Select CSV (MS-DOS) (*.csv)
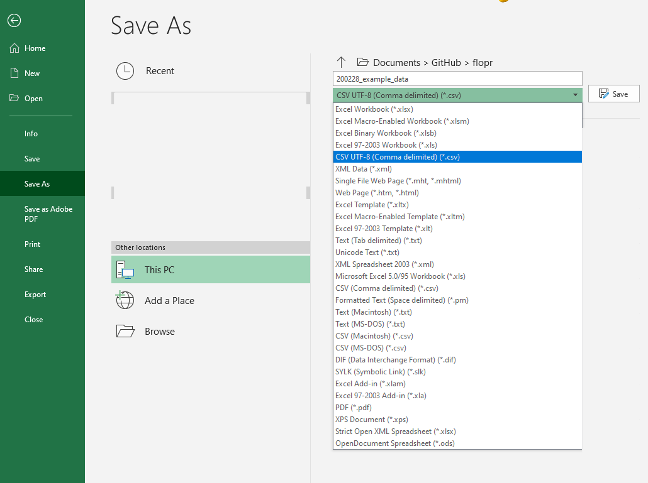The width and height of the screenshot is (648, 483). pos(457,348)
